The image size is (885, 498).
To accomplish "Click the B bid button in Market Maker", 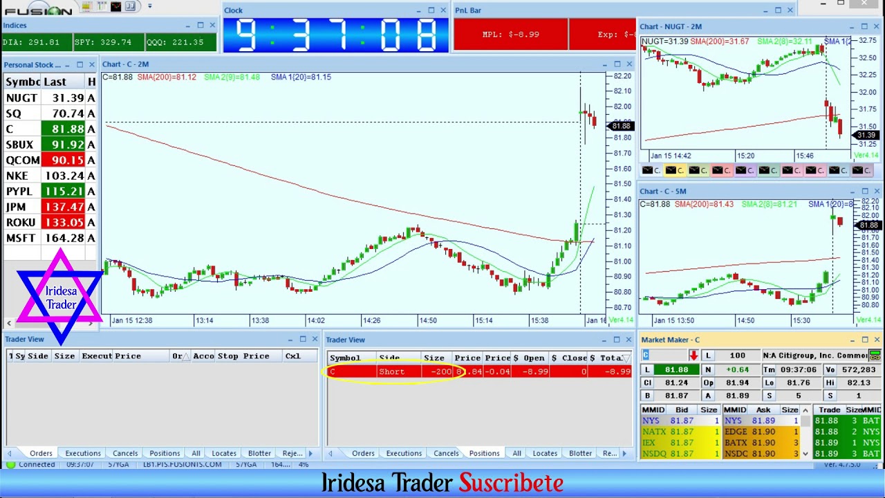I will click(x=647, y=396).
